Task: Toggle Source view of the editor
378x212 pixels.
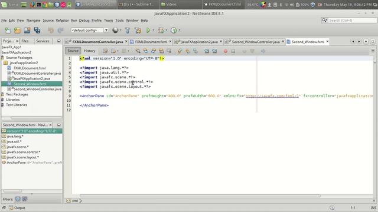Action: 73,51
